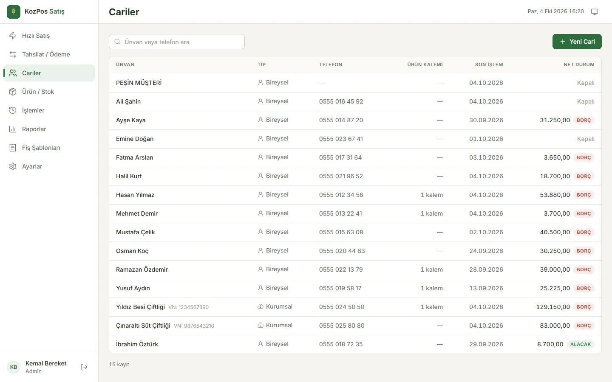This screenshot has width=612, height=382.
Task: Click phone number 0555 015 63 08
Action: tap(341, 232)
